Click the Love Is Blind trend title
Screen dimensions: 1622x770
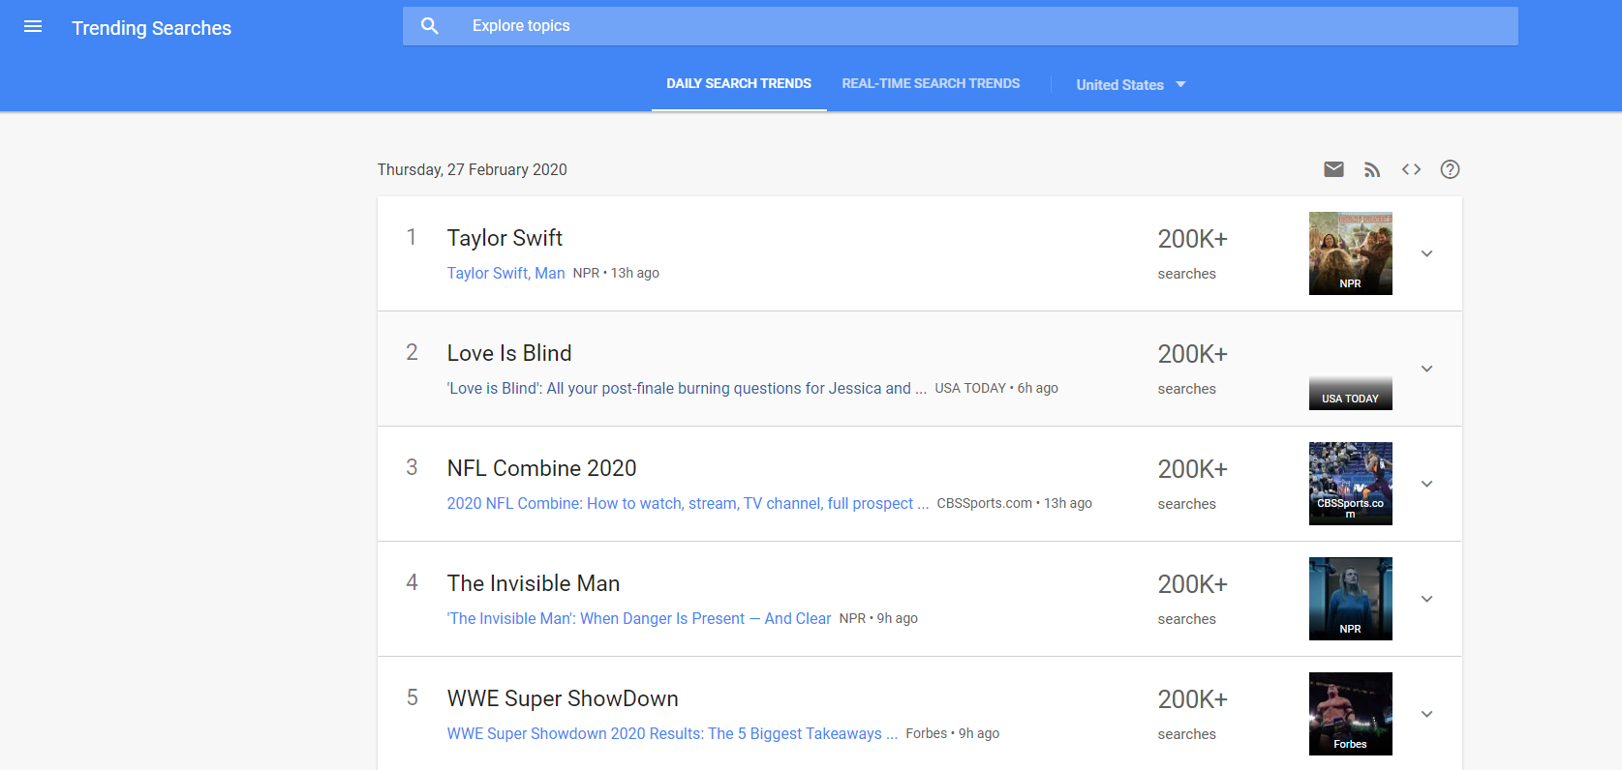509,353
